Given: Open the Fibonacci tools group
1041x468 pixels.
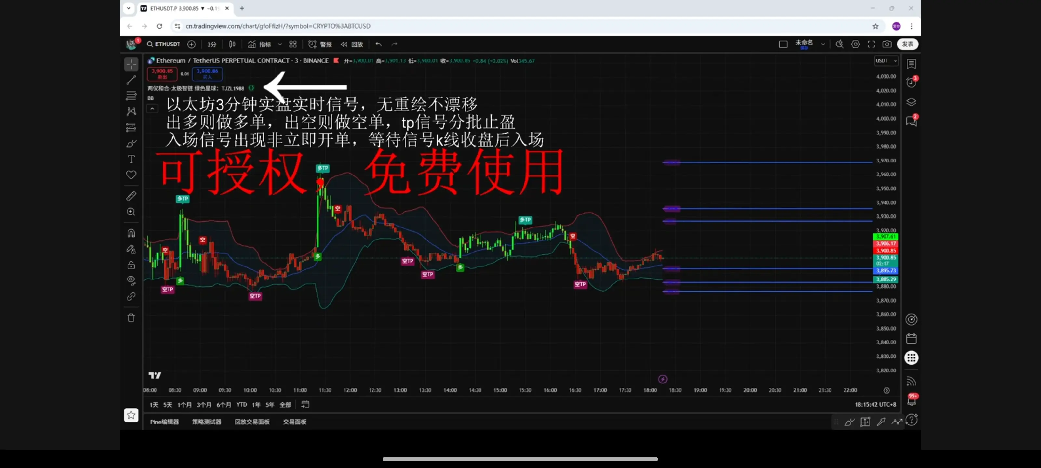Looking at the screenshot, I should point(131,96).
